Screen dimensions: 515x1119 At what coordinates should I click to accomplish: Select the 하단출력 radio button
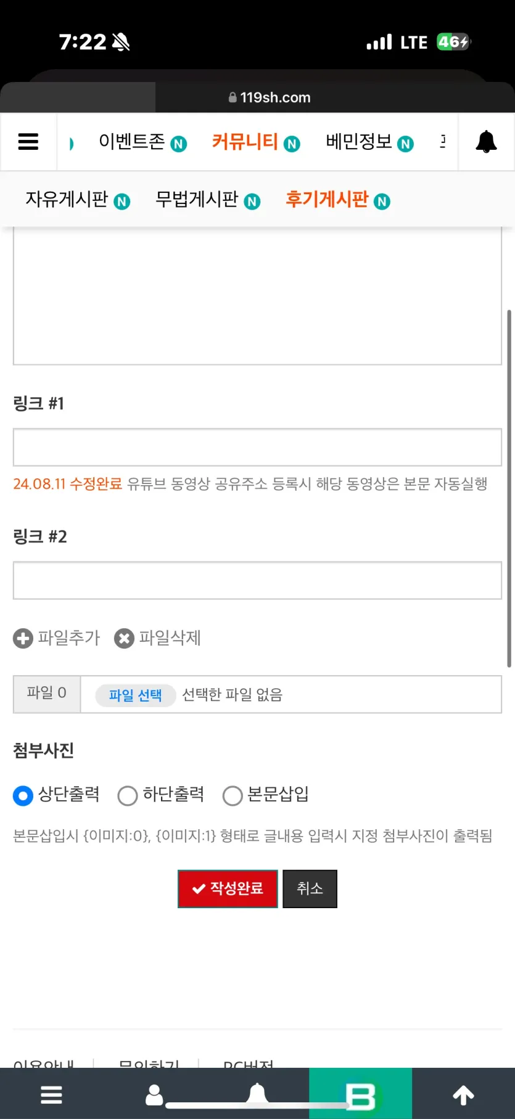pos(128,795)
